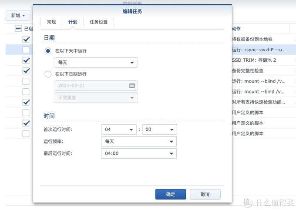The height and width of the screenshot is (210, 296).
Task: Switch to the 任务设置 tab
Action: (x=99, y=22)
